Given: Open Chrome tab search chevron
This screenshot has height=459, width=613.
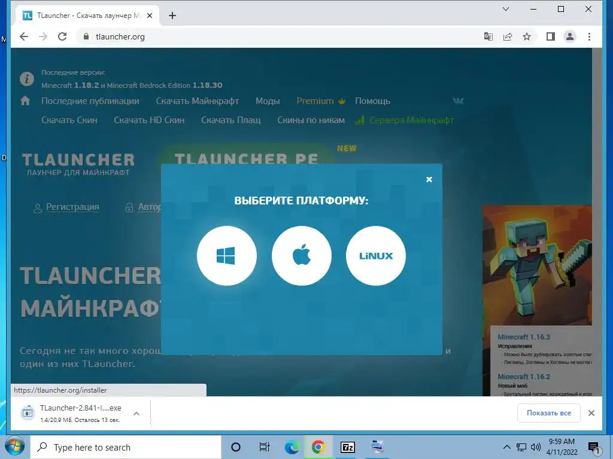Looking at the screenshot, I should (x=505, y=9).
